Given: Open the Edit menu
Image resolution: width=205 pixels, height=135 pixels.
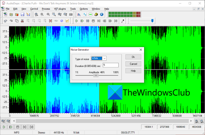Looking at the screenshot, I should (x=15, y=9).
